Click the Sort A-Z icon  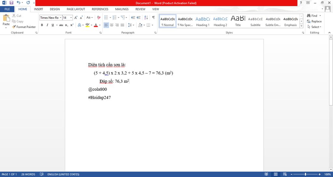(x=146, y=18)
